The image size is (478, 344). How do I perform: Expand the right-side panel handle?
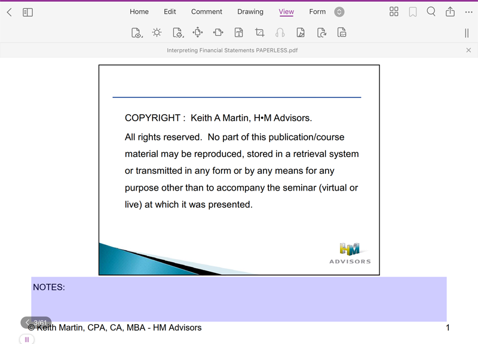click(x=467, y=33)
